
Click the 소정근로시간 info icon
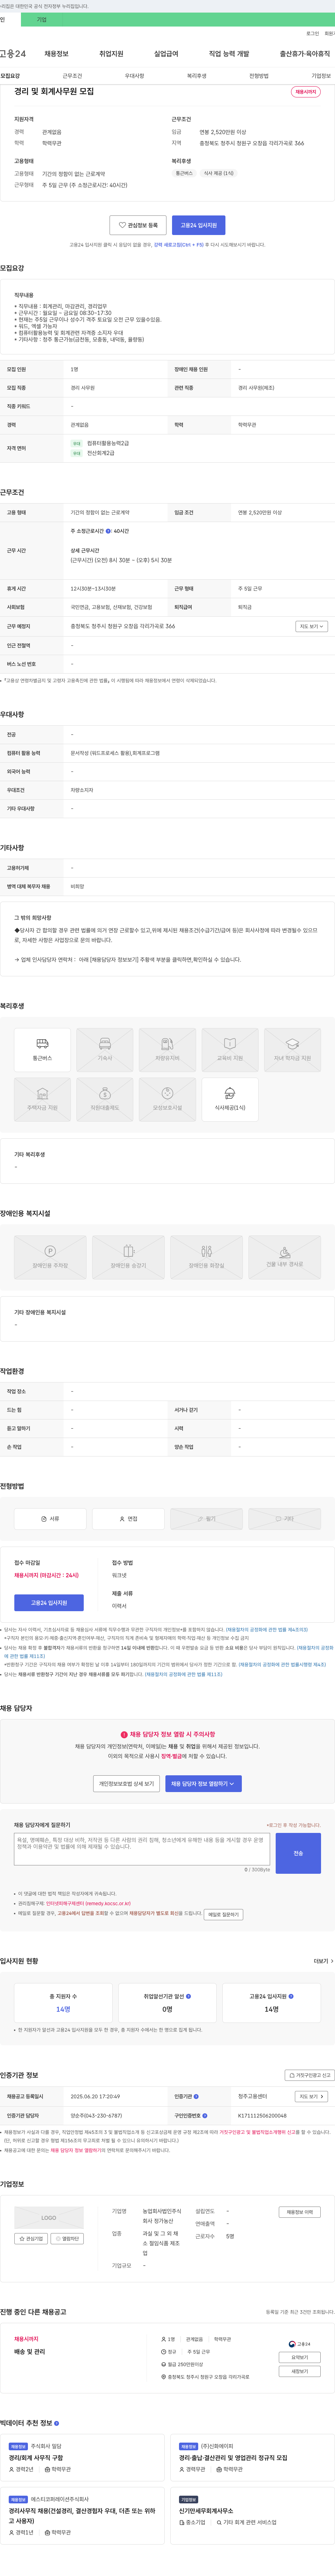pos(108,531)
